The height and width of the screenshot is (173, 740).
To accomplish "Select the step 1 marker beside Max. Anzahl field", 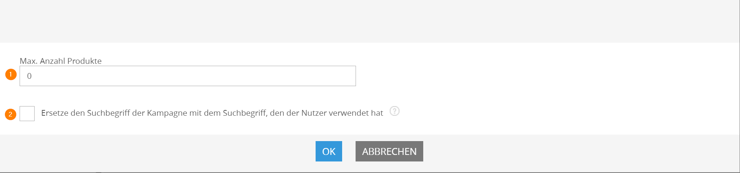I will point(11,74).
